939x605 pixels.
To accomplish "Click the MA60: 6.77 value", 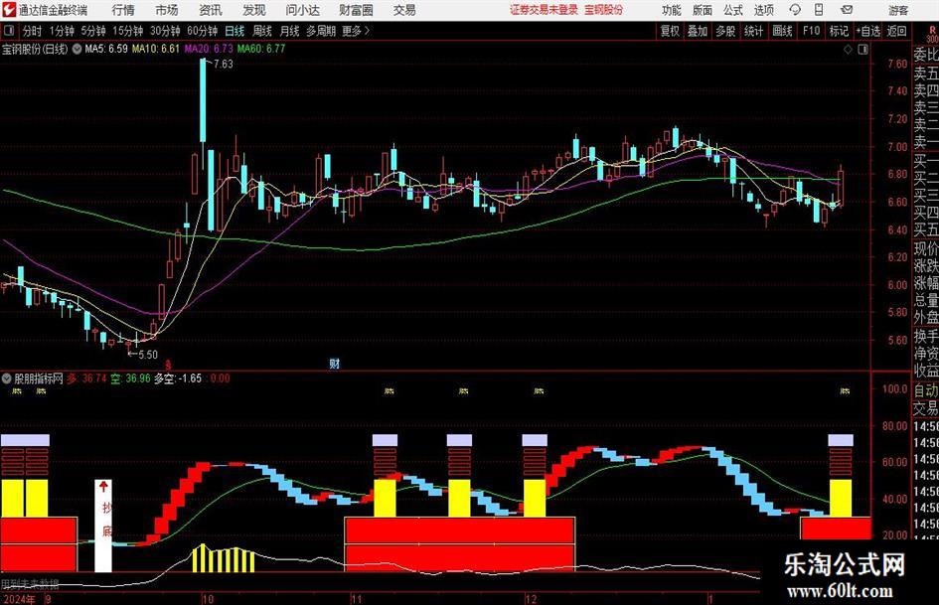I will tap(261, 49).
